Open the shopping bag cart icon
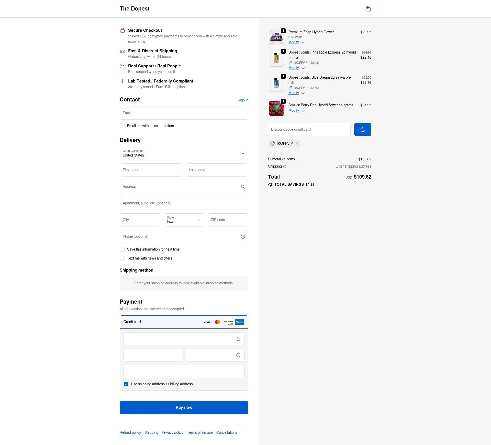491x445 pixels. pos(368,9)
